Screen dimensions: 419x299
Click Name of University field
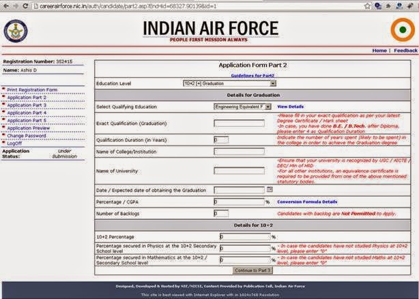[x=239, y=171]
